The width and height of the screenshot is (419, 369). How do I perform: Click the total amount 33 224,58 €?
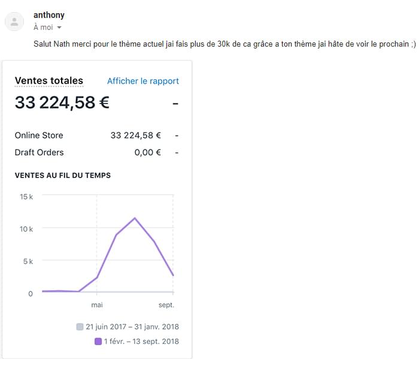tap(62, 102)
